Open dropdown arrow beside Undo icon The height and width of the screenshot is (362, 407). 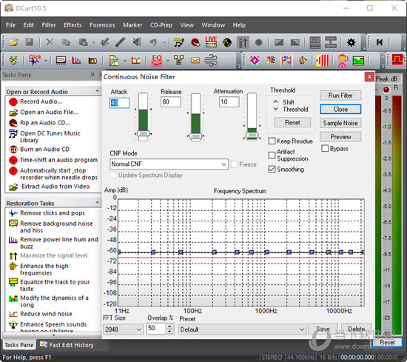pyautogui.click(x=164, y=42)
